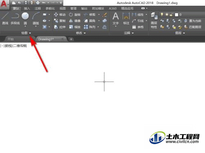Choose the Copy (复制) command
Screen dimensions: 205x153
click(60, 21)
